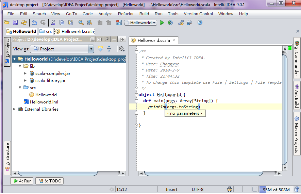Open the Helloworld run configuration dropdown
Image resolution: width=301 pixels, height=194 pixels.
140,23
